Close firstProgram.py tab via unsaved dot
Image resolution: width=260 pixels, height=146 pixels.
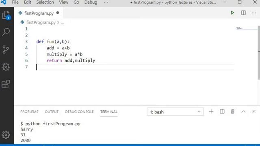[58, 13]
